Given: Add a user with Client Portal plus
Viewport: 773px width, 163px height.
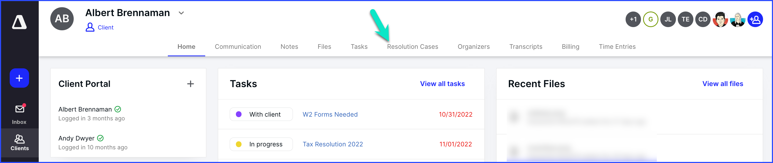Looking at the screenshot, I should 190,84.
